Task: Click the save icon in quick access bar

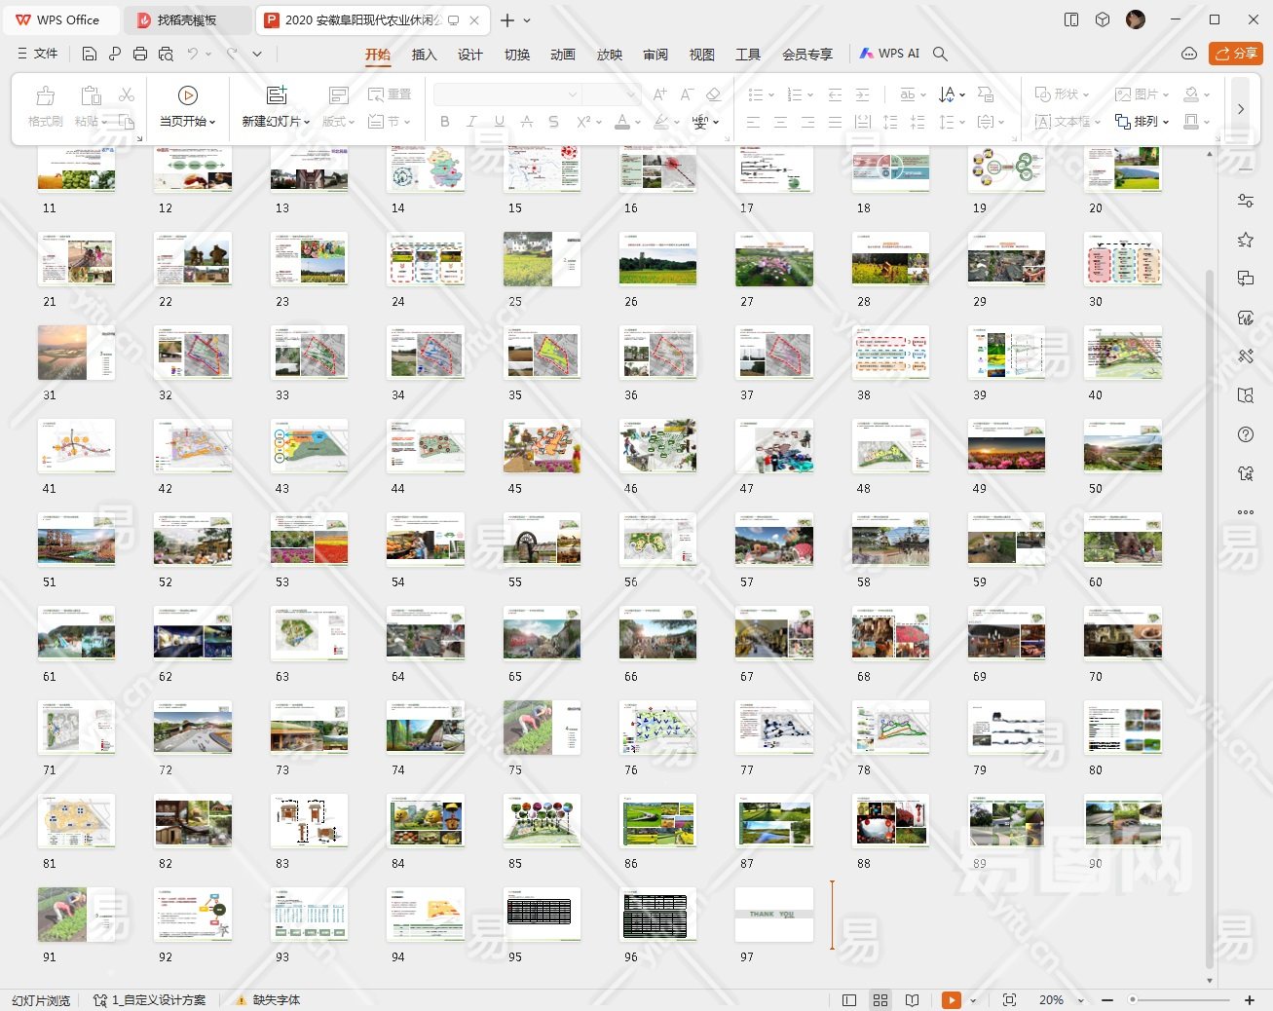Action: [90, 55]
